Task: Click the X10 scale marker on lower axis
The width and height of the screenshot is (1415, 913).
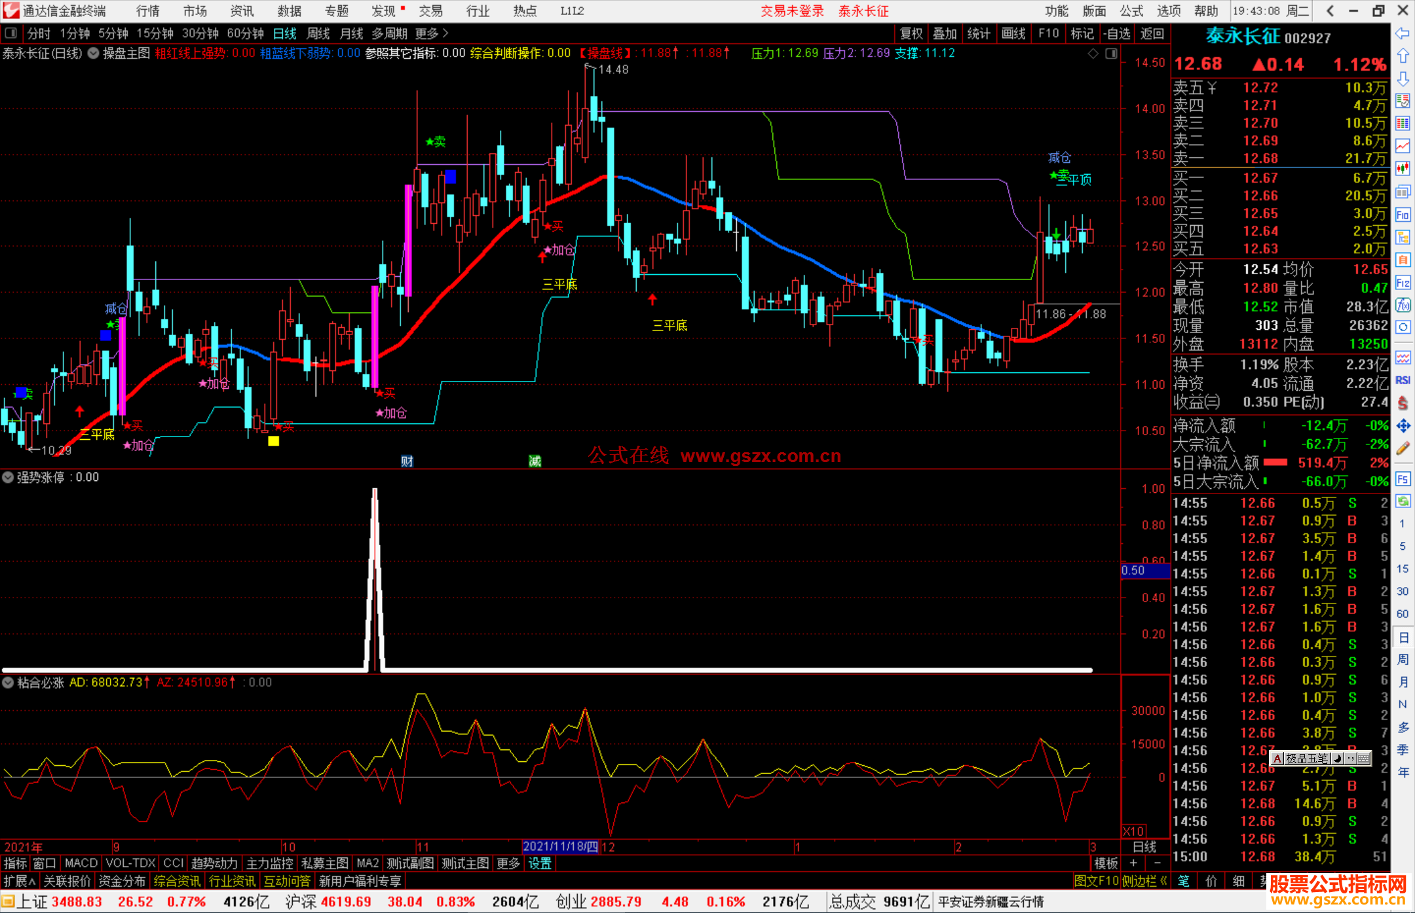Action: [1134, 831]
